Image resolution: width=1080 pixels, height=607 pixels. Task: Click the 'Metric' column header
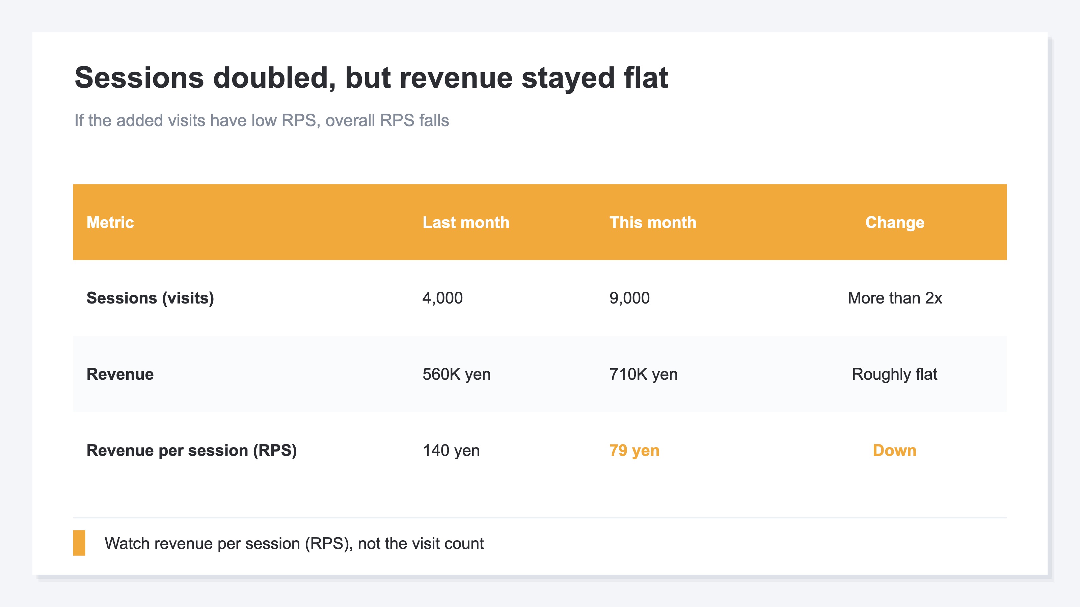110,223
